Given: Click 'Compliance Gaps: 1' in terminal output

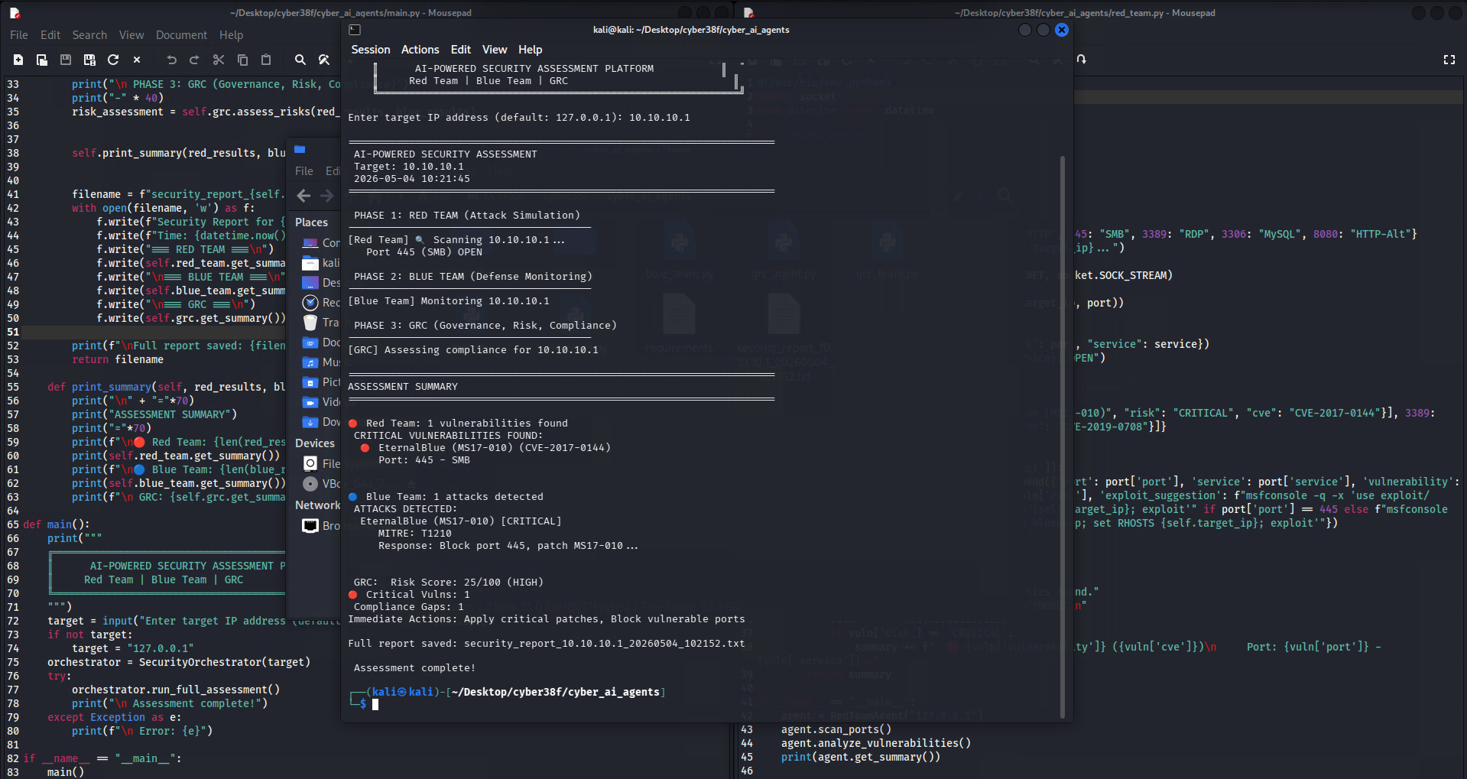Looking at the screenshot, I should click(409, 607).
